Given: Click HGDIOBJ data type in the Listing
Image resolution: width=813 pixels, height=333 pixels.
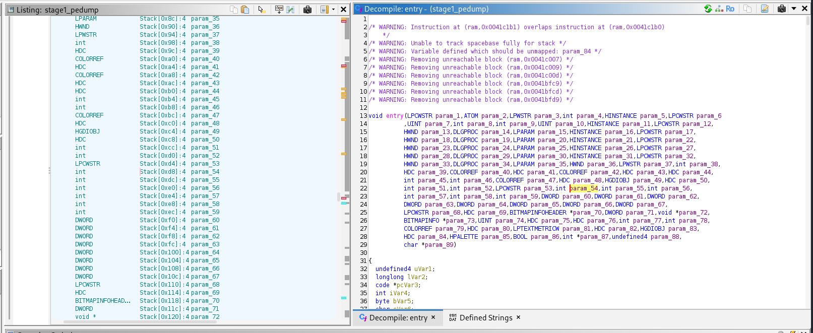Looking at the screenshot, I should coord(88,131).
